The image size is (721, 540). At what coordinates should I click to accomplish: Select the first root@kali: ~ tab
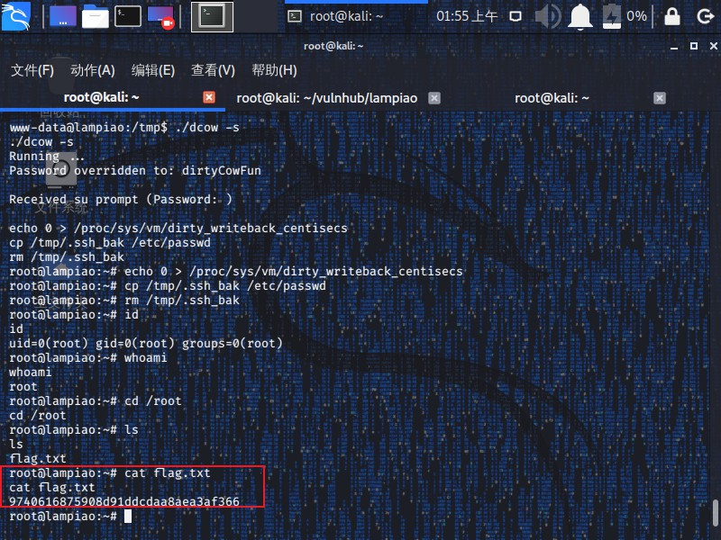tap(101, 97)
